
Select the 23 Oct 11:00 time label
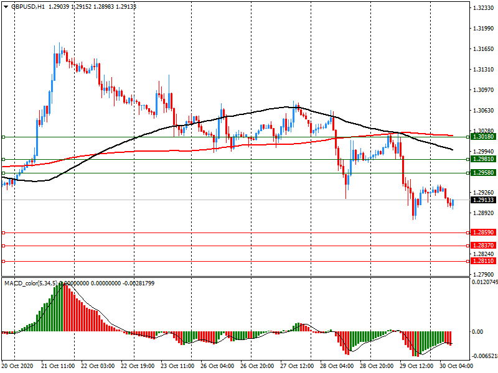click(x=177, y=366)
